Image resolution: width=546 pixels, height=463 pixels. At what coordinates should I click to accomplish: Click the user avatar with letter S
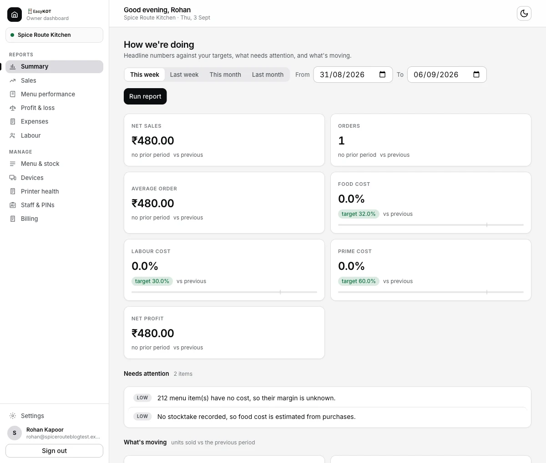tap(15, 433)
